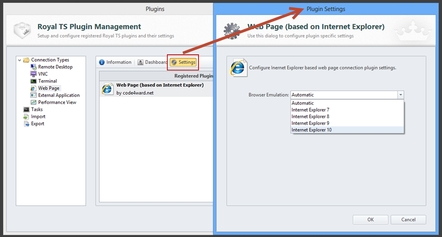The width and height of the screenshot is (442, 237).
Task: Select Performance View in the tree
Action: pos(57,102)
